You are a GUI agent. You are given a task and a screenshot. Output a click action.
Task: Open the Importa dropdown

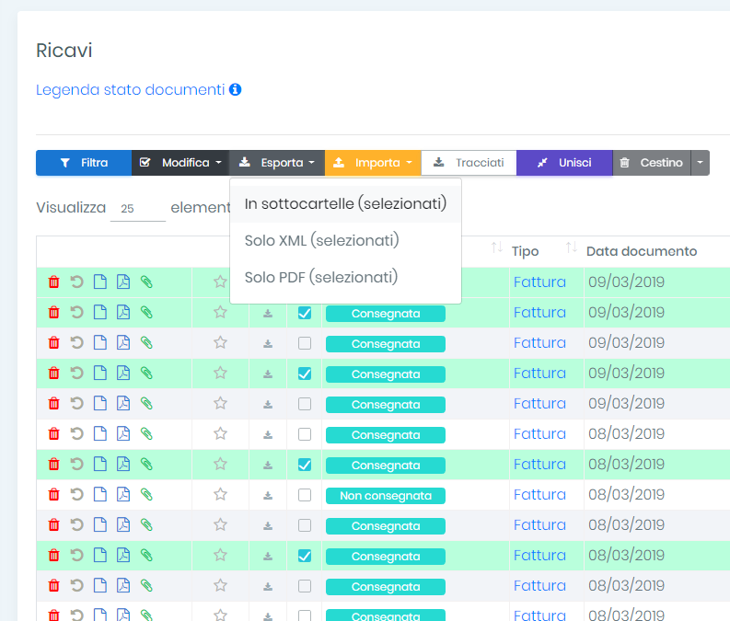pos(373,163)
